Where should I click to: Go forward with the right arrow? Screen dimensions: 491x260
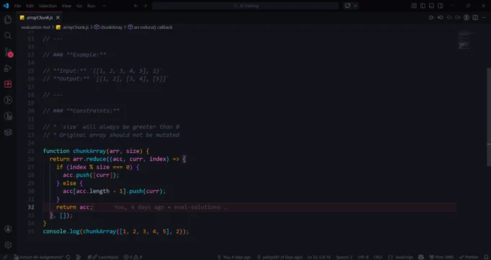(x=144, y=6)
